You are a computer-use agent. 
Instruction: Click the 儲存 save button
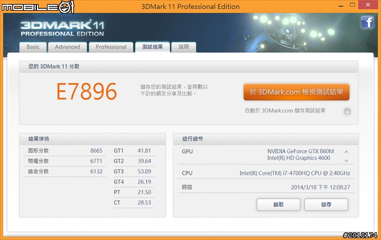326,204
